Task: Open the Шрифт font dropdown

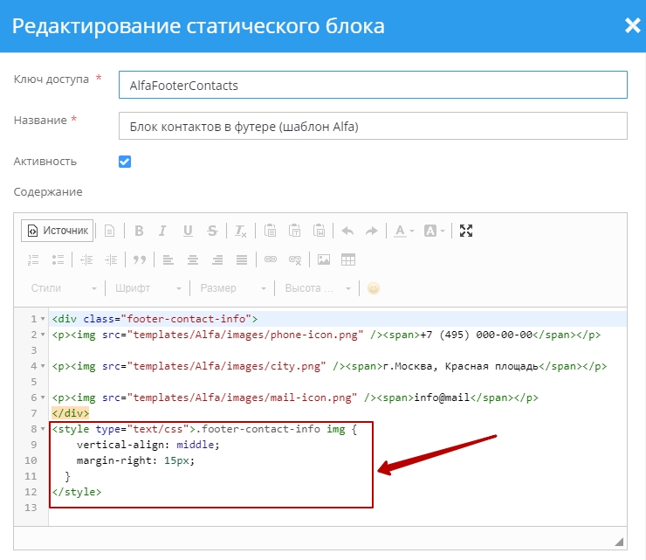Action: tap(148, 288)
